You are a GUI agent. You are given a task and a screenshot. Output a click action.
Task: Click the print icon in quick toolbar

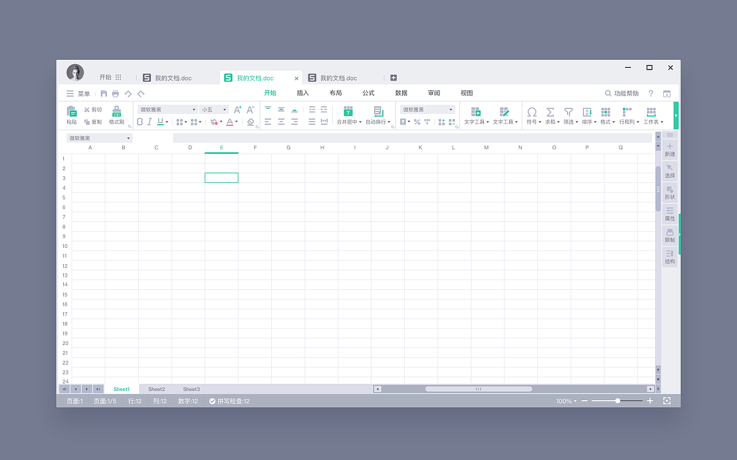115,93
